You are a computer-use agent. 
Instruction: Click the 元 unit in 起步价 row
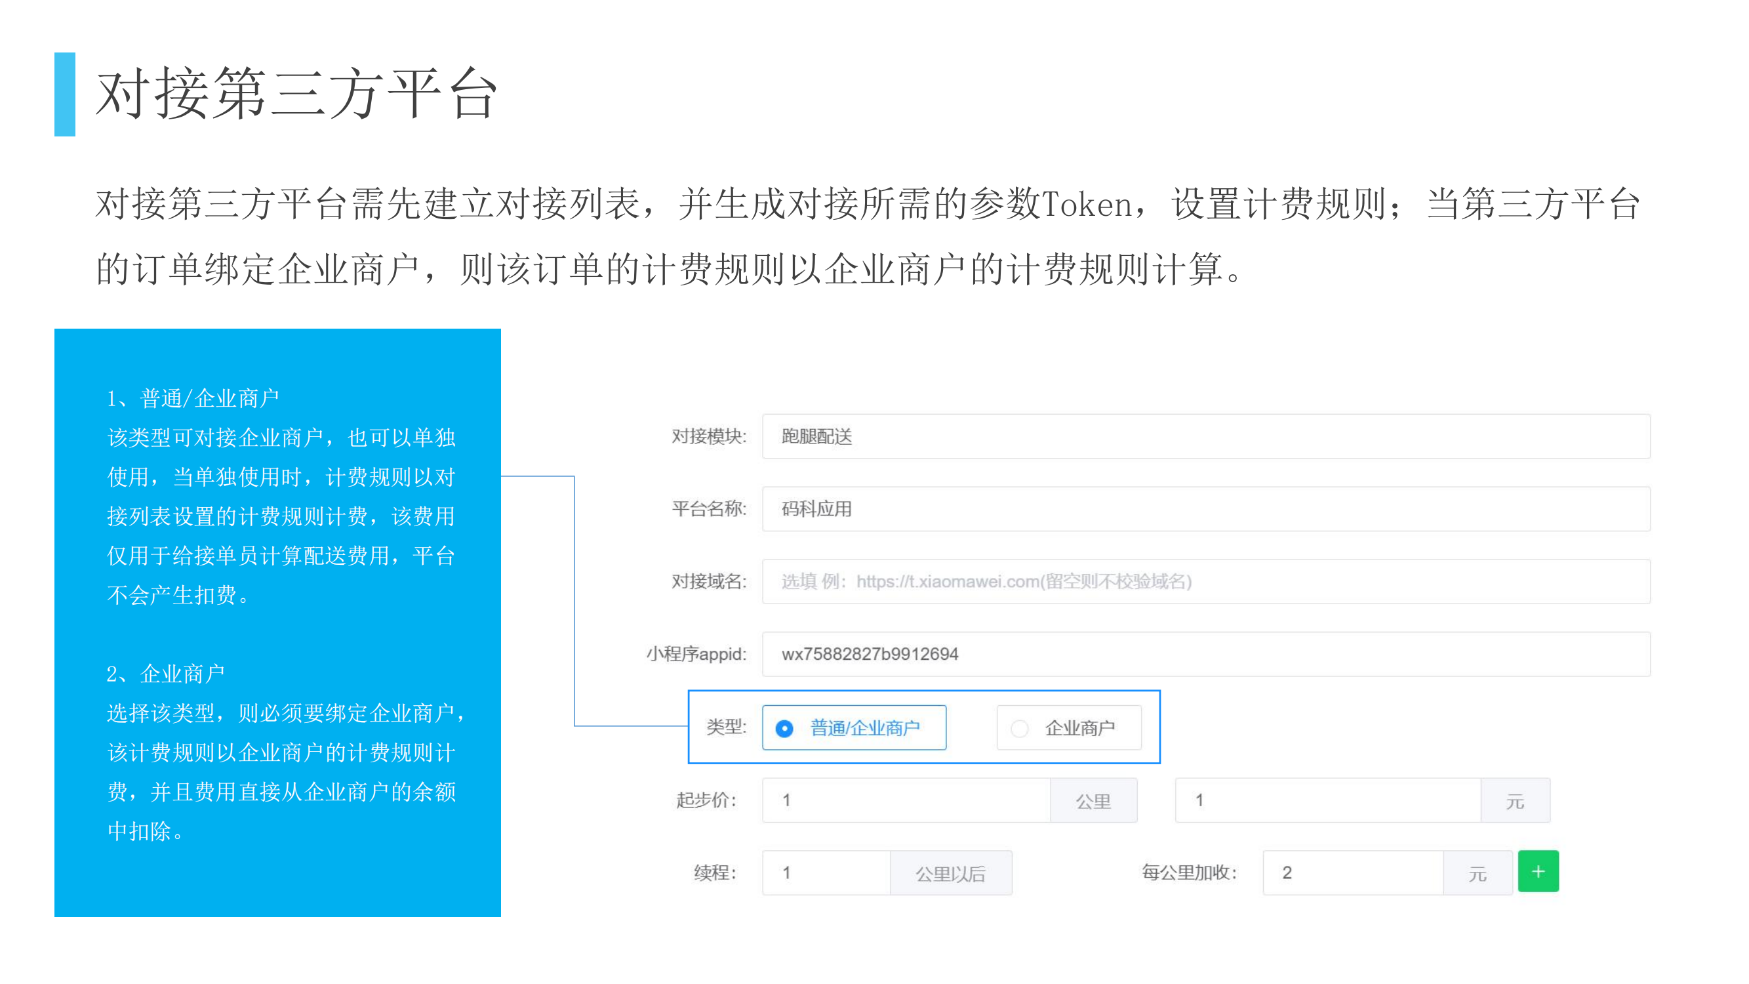coord(1516,800)
